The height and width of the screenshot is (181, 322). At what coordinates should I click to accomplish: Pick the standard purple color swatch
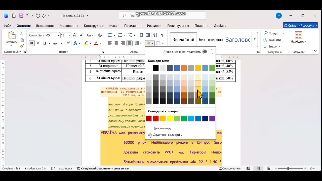[212, 118]
